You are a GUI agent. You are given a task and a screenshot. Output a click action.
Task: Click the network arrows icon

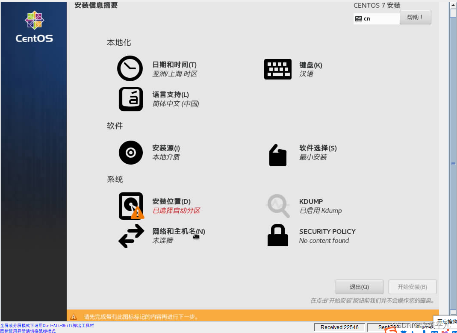(131, 236)
